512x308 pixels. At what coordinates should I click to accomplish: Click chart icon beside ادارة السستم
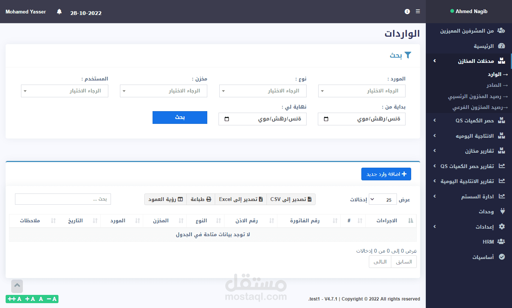(502, 196)
